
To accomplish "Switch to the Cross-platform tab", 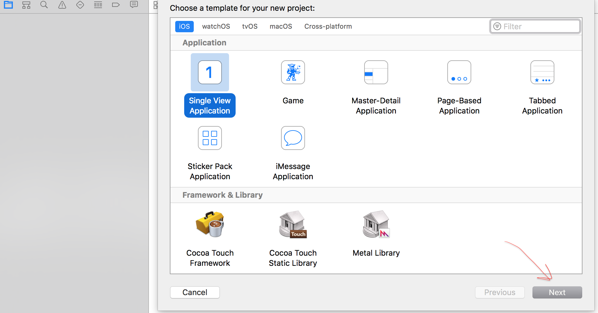I will click(328, 26).
